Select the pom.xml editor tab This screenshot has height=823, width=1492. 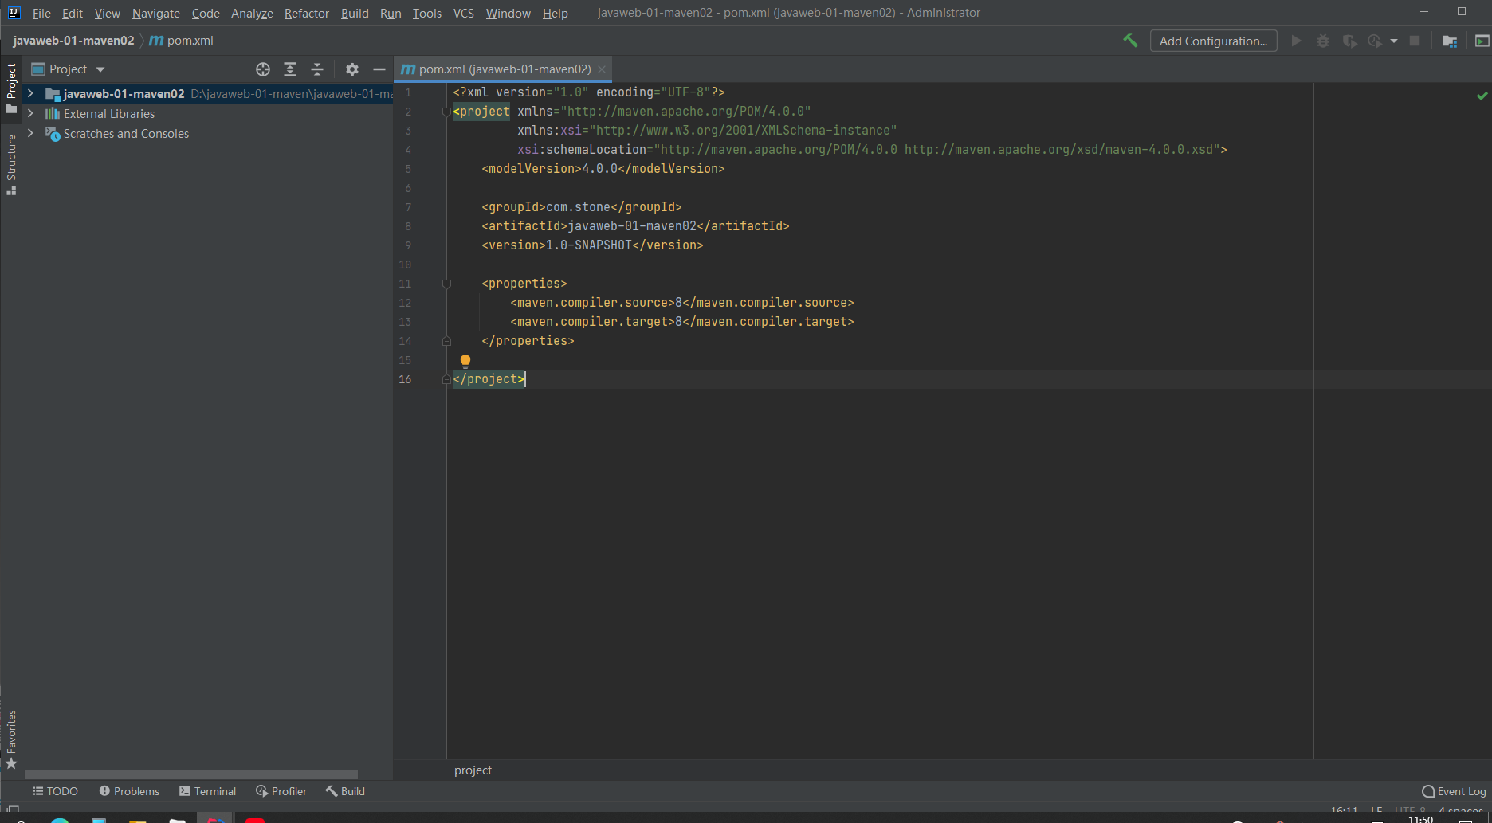[505, 69]
